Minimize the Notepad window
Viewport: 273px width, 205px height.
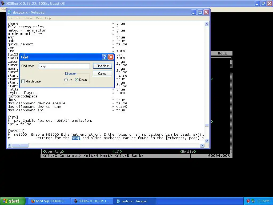coord(194,12)
